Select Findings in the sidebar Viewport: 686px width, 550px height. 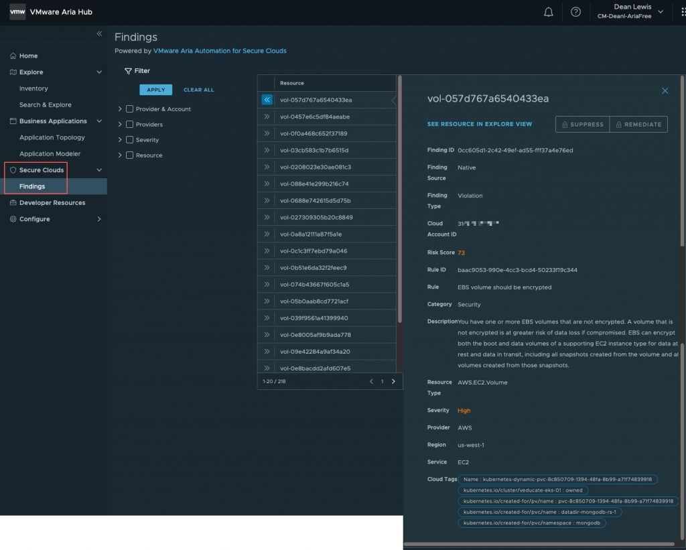point(54,186)
